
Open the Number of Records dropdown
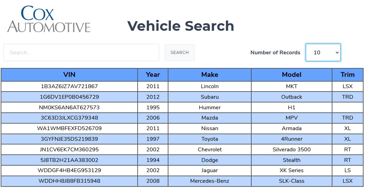[323, 53]
